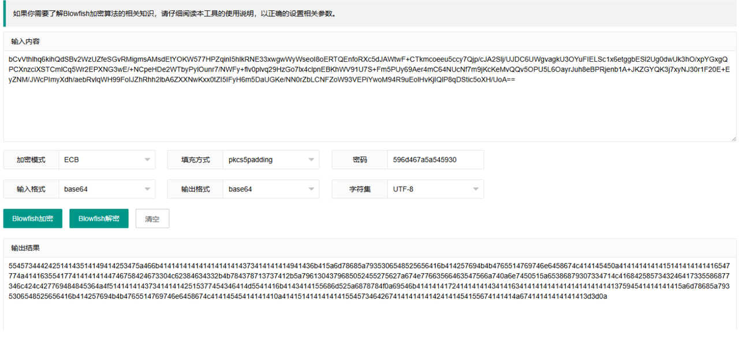Click the 清空 clear button
The height and width of the screenshot is (347, 739).
click(x=152, y=218)
